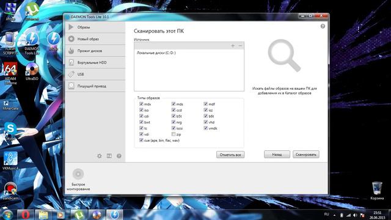Open the Новый образ section

[x=95, y=39]
